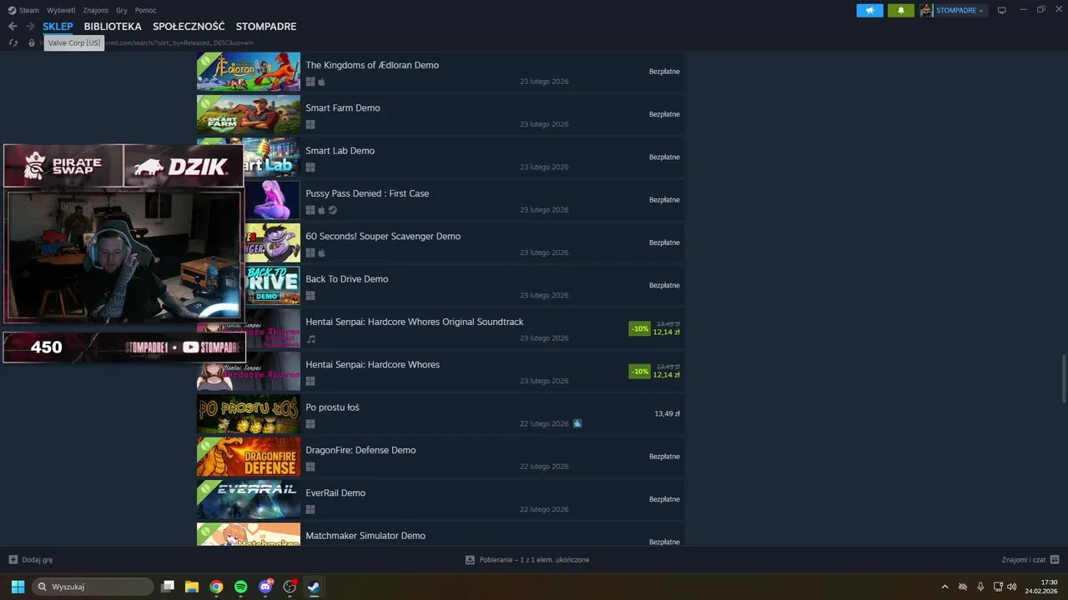Open the Smart Farm Demo listing

click(441, 114)
